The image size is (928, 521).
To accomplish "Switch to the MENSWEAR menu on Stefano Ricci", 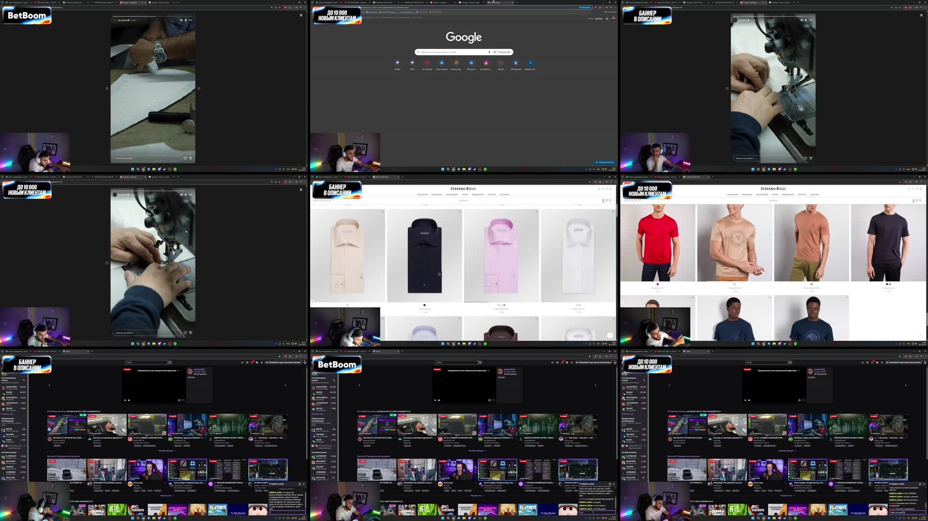I will pos(437,194).
